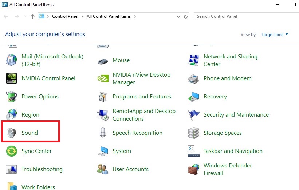
Task: Launch NVIDIA Control Panel icon
Action: (x=11, y=78)
